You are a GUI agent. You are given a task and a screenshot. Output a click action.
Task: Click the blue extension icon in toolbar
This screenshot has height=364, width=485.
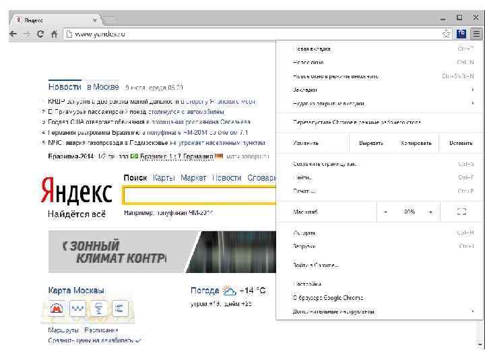click(x=461, y=34)
